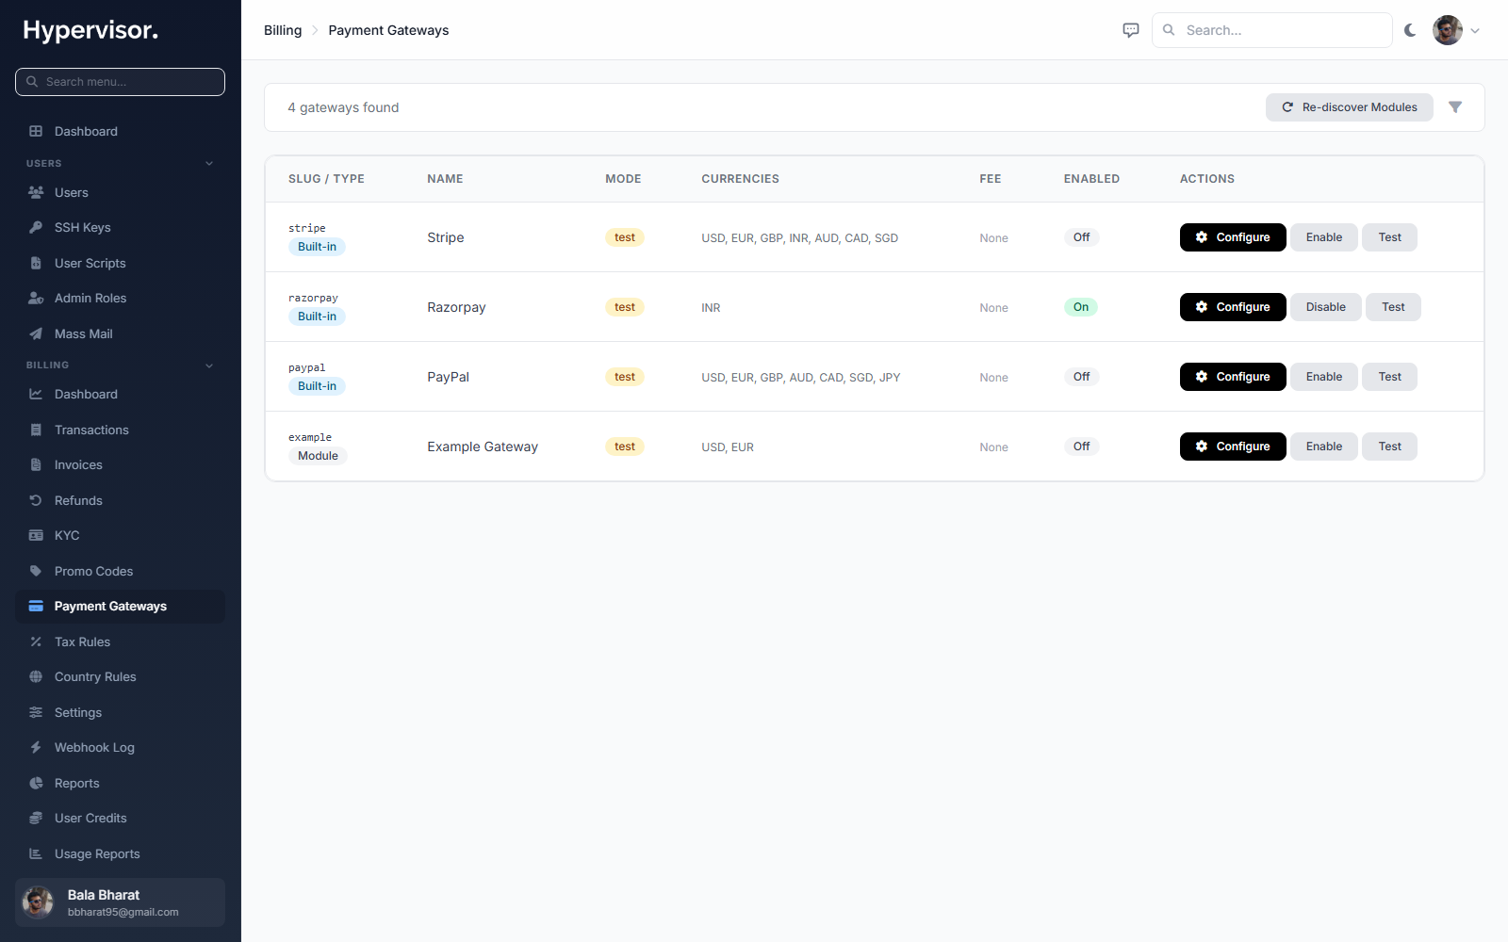Click the Webhook Log bolt icon

pyautogui.click(x=36, y=747)
